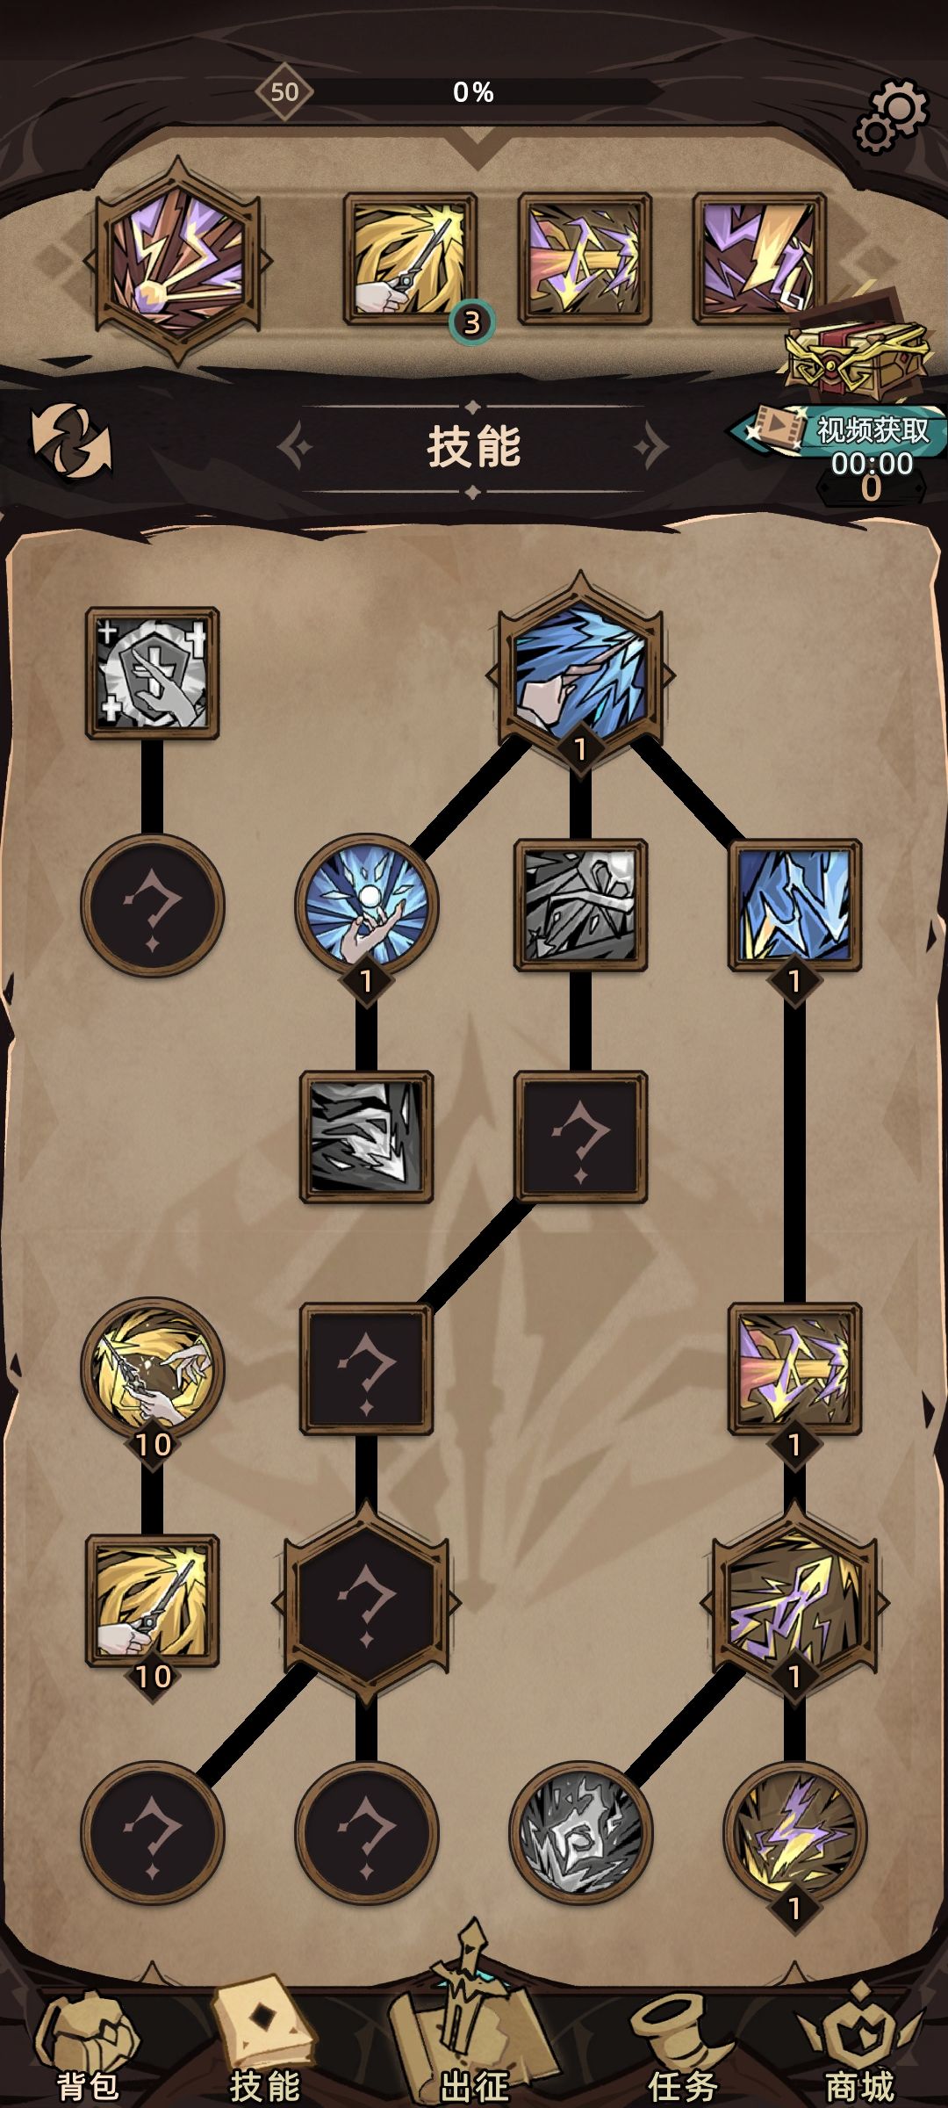Tap the unknown question-mark hexagon skill node
Viewport: 948px width, 2108px height.
pyautogui.click(x=366, y=1600)
